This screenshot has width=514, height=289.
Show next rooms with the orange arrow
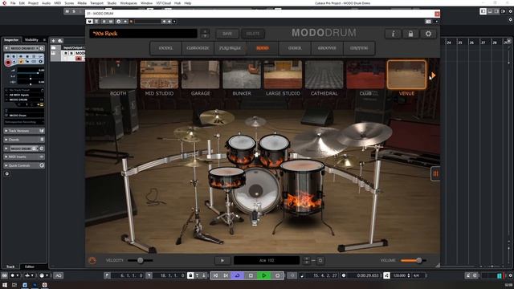433,75
